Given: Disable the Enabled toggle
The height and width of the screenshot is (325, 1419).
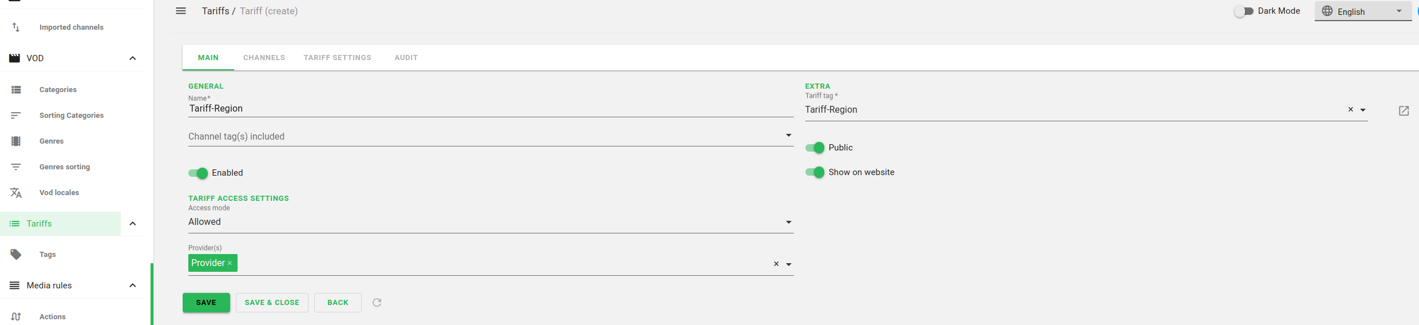Looking at the screenshot, I should tap(198, 173).
